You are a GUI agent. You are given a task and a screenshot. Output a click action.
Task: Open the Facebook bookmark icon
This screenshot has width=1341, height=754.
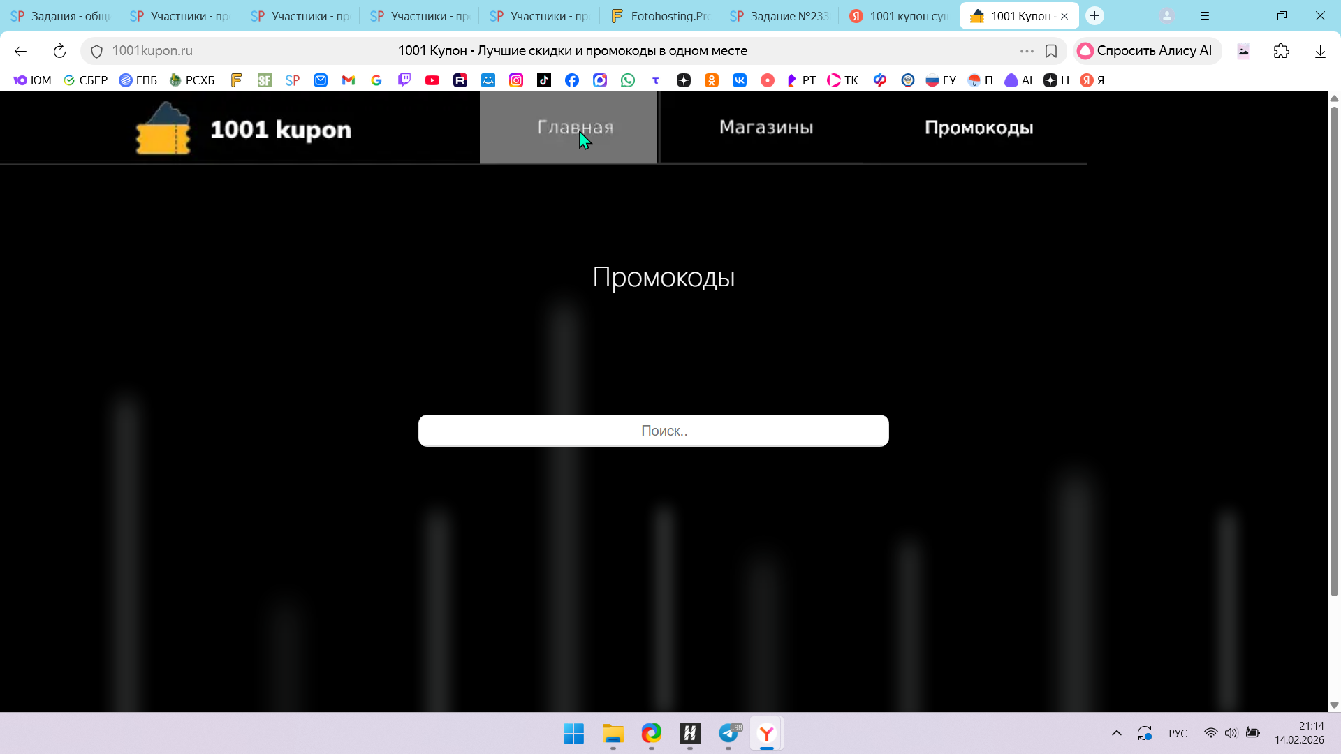coord(572,80)
